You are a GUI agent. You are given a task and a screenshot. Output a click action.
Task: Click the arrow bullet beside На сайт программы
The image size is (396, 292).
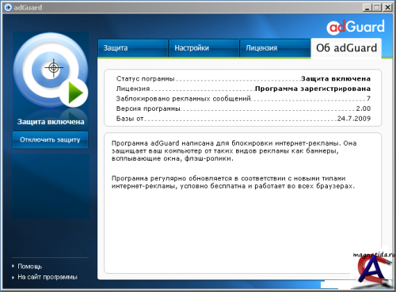tap(13, 277)
